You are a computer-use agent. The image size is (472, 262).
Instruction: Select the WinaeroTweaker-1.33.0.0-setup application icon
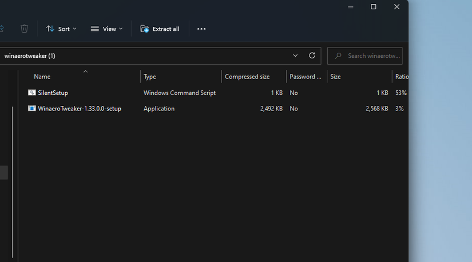[x=32, y=109]
